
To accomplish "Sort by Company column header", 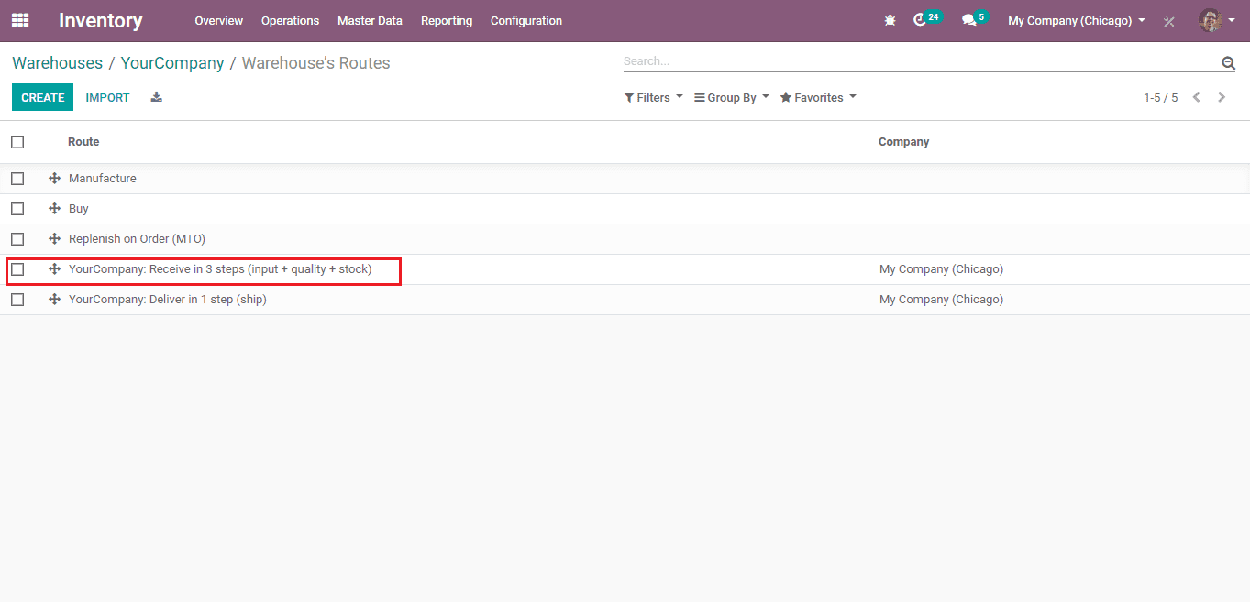I will tap(904, 142).
